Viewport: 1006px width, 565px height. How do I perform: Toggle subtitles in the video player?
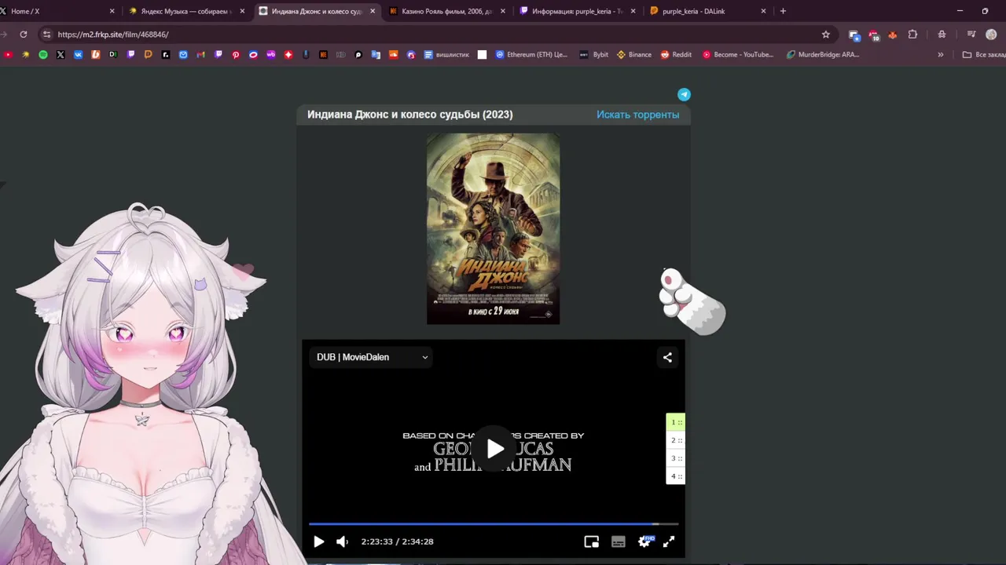619,541
